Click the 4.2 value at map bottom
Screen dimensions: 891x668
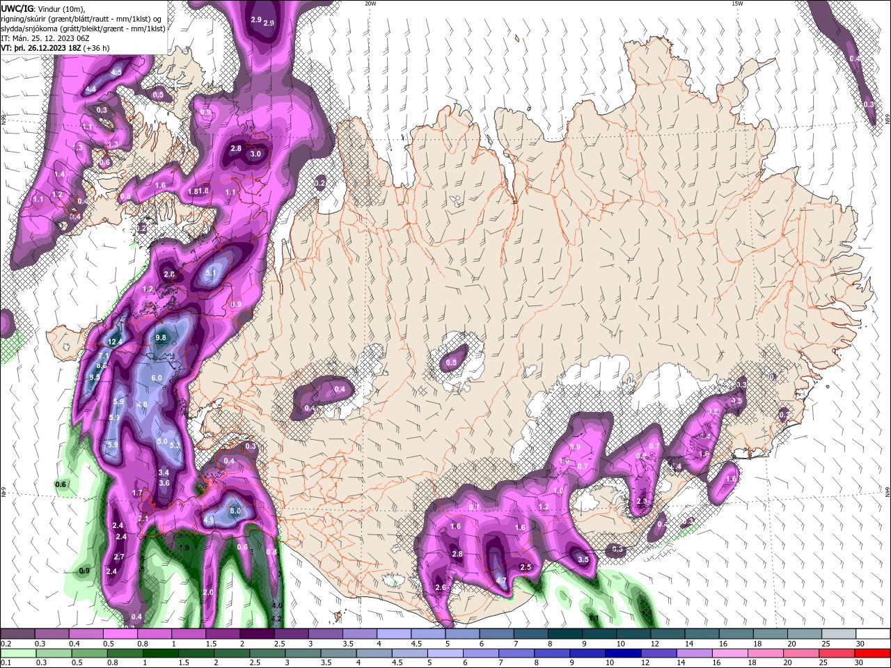pos(276,619)
